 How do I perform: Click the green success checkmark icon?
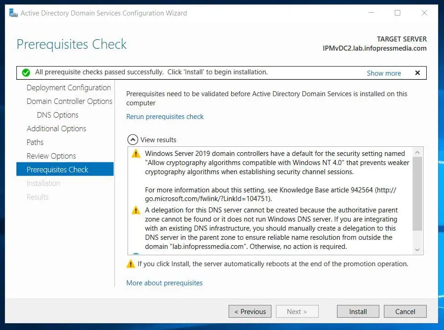(26, 73)
